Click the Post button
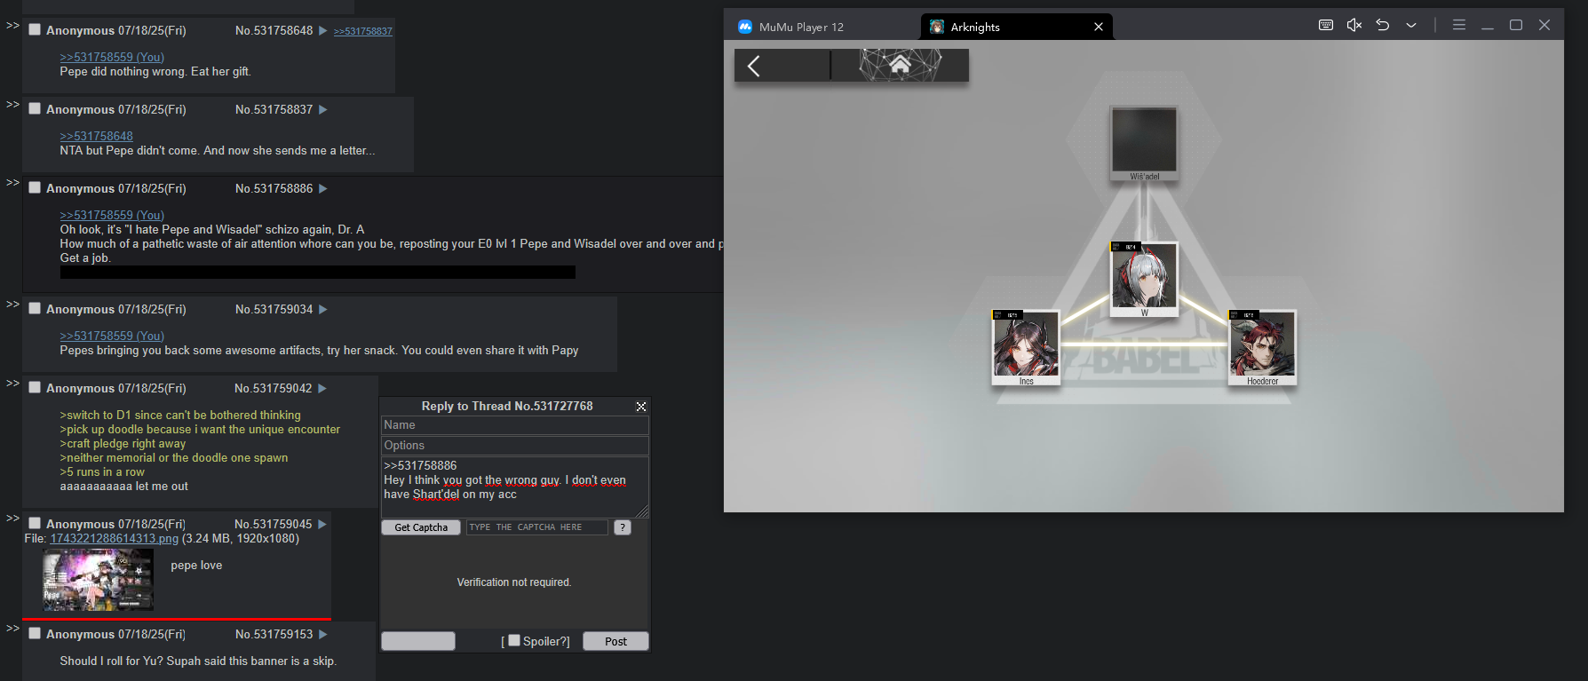1588x681 pixels. click(615, 641)
